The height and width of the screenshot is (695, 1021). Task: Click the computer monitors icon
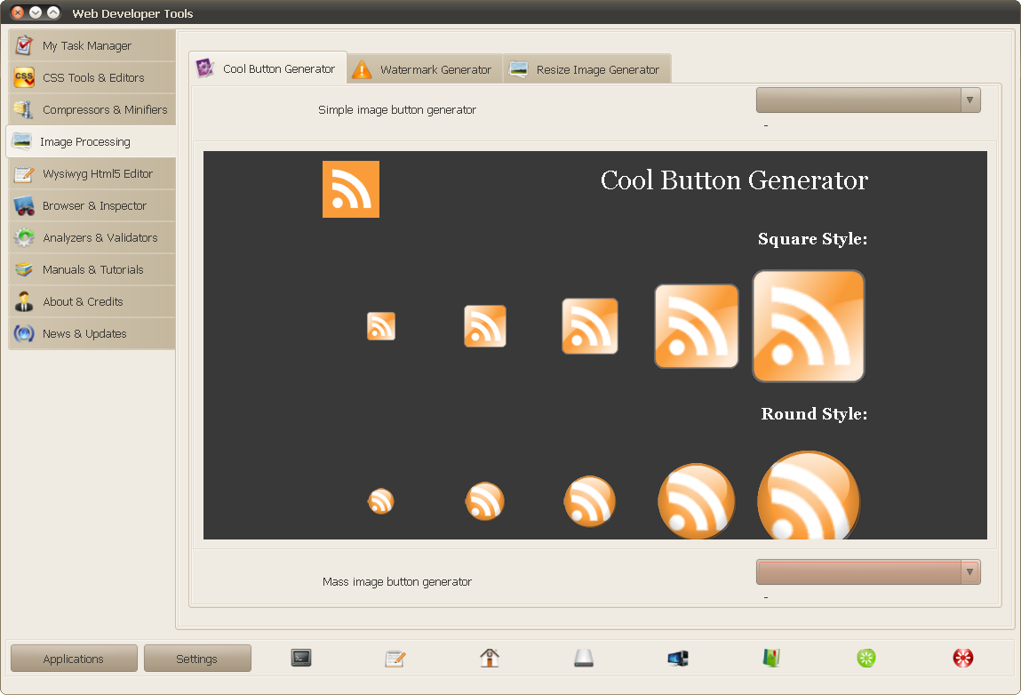coord(678,659)
